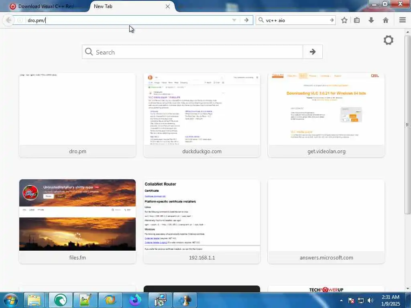
Task: Restore down the browser window
Action: click(x=385, y=4)
